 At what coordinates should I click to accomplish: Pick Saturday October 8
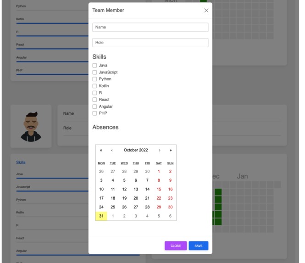[x=159, y=180]
